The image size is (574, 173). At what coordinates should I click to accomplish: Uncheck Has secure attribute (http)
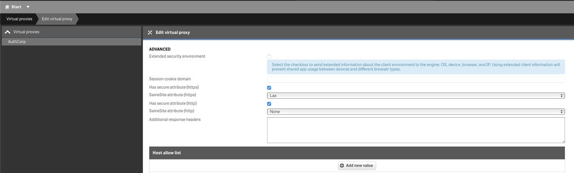(269, 104)
